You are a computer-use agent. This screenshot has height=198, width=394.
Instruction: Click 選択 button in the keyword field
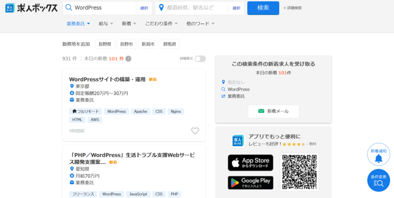click(x=144, y=8)
